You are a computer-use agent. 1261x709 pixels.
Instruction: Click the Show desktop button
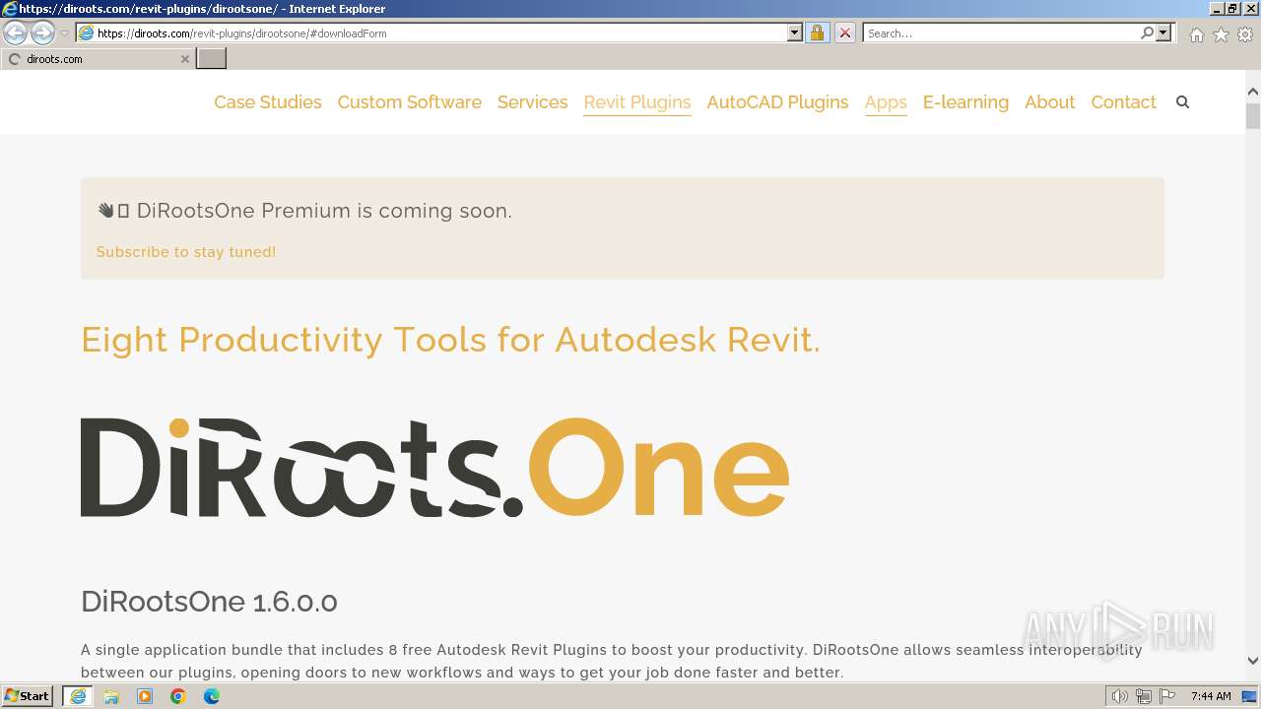point(1250,696)
